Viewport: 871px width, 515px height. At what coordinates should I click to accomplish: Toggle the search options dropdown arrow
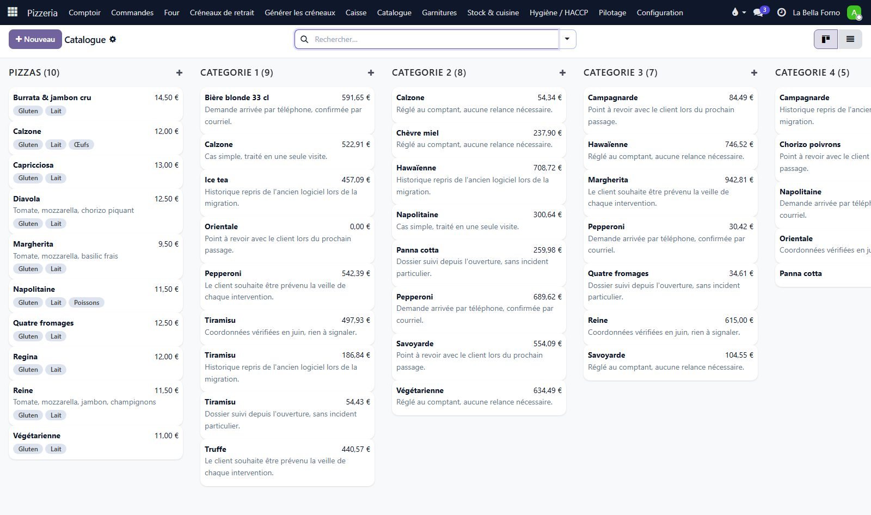point(567,39)
